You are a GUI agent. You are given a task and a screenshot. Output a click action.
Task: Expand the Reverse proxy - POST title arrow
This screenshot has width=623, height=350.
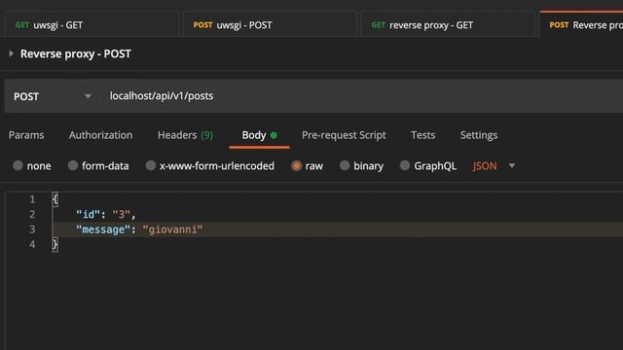tap(11, 53)
